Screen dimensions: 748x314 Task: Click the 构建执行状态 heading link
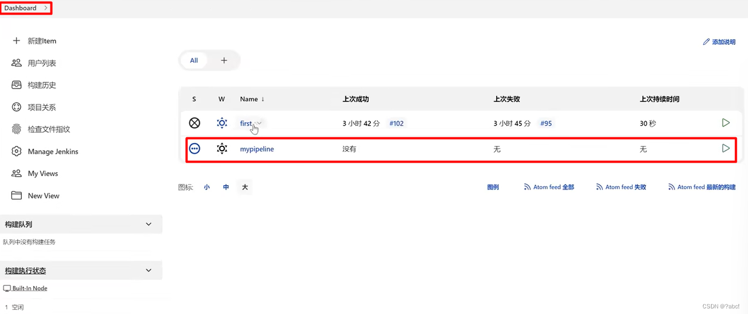(25, 270)
